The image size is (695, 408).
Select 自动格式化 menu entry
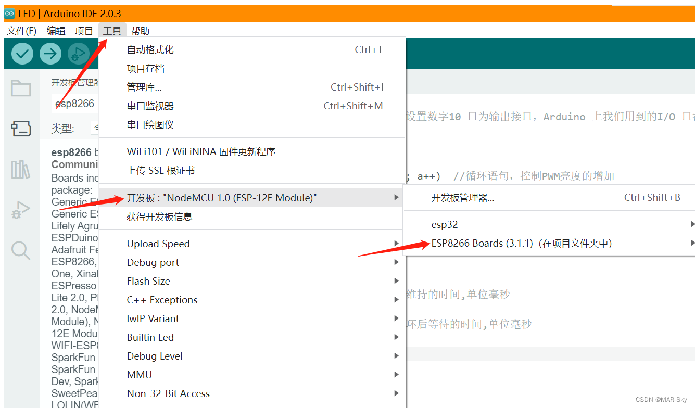tap(252, 50)
